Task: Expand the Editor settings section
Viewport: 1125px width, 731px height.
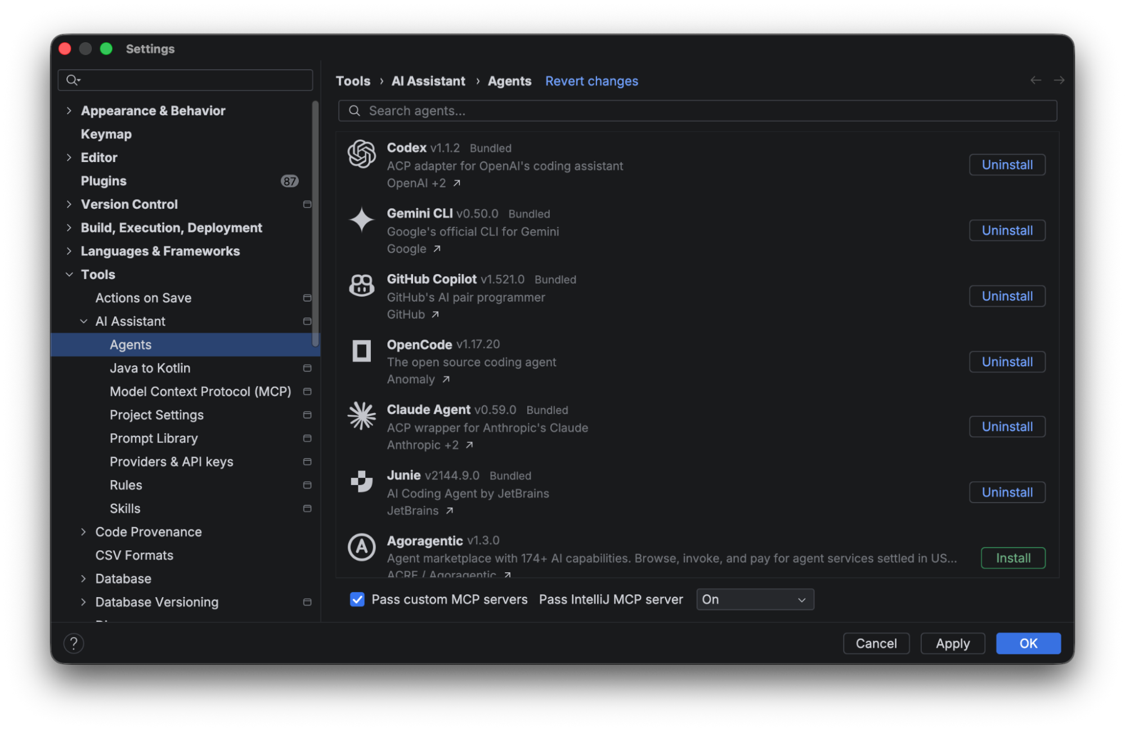Action: point(69,157)
